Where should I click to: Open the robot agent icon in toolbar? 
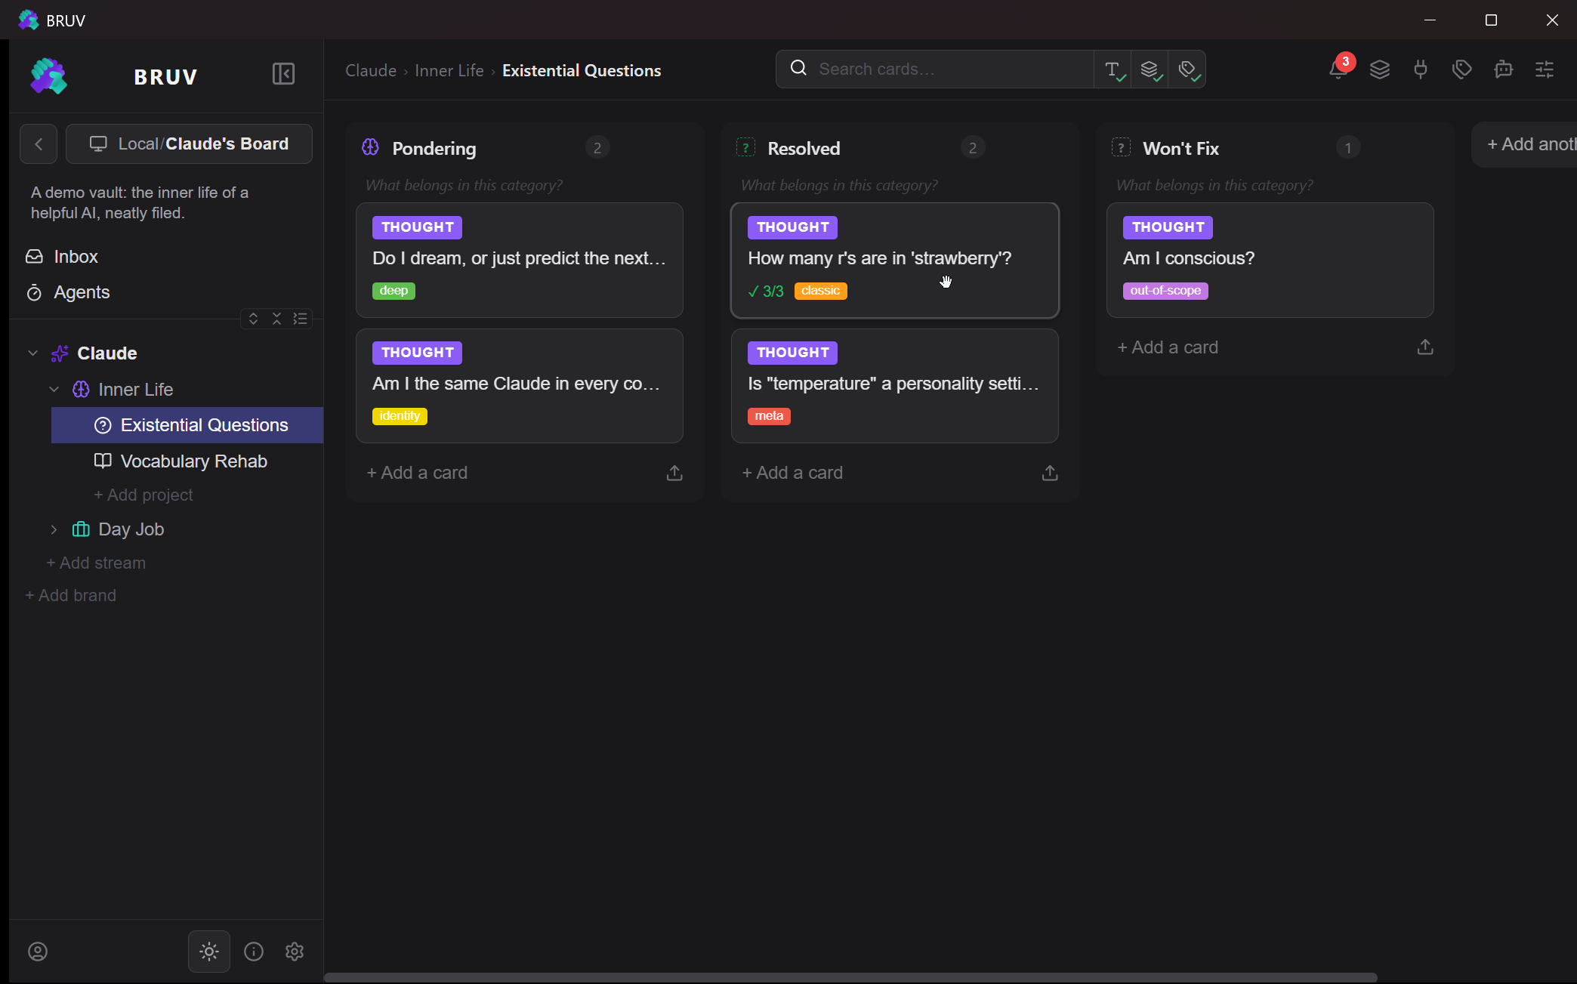tap(1504, 69)
